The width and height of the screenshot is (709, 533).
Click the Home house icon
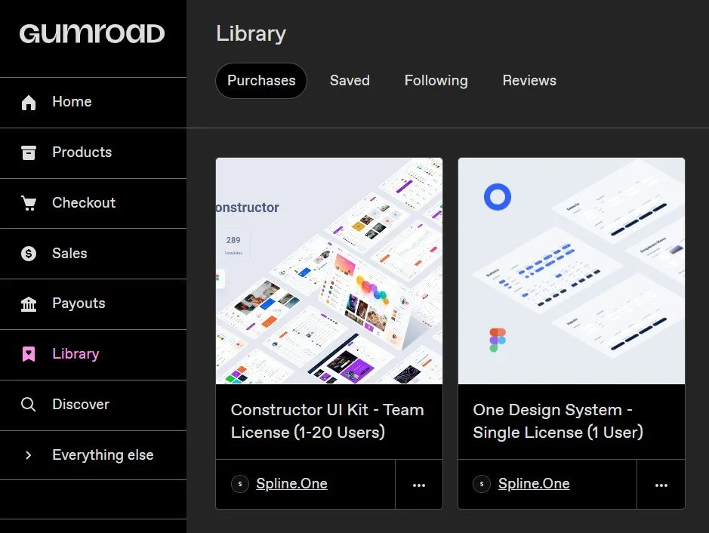[x=29, y=103]
